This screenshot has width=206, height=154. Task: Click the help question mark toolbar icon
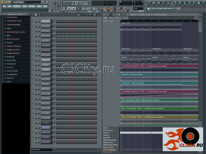[203, 3]
